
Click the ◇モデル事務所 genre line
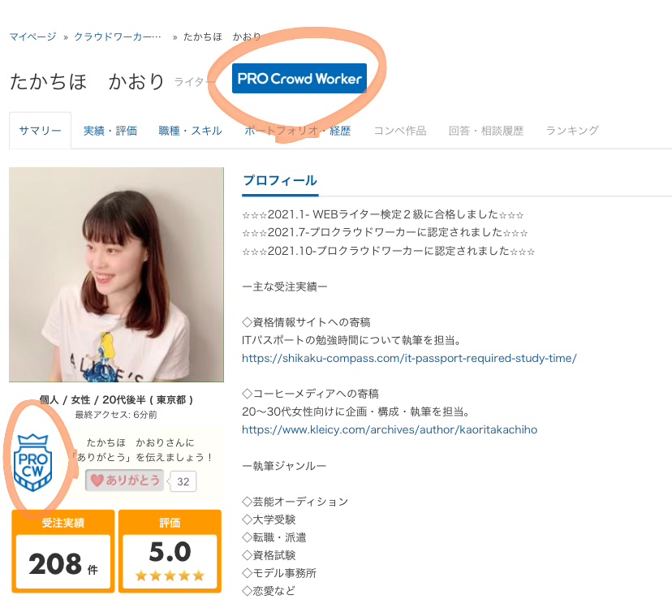[x=279, y=573]
